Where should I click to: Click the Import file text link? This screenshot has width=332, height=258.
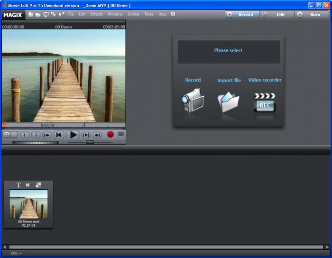(229, 81)
